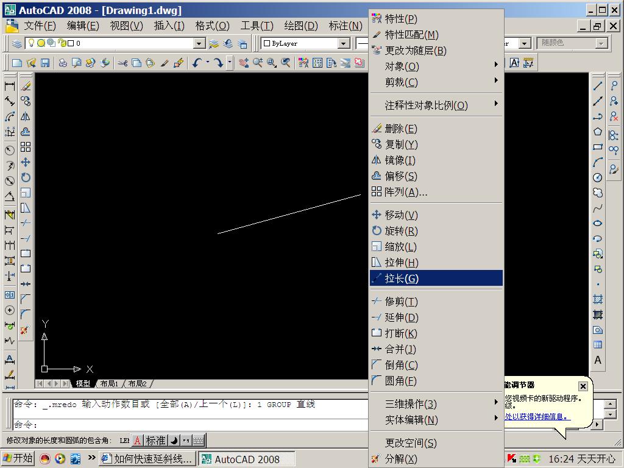Click the command window scroll-up arrow
This screenshot has width=624, height=468.
click(610, 405)
